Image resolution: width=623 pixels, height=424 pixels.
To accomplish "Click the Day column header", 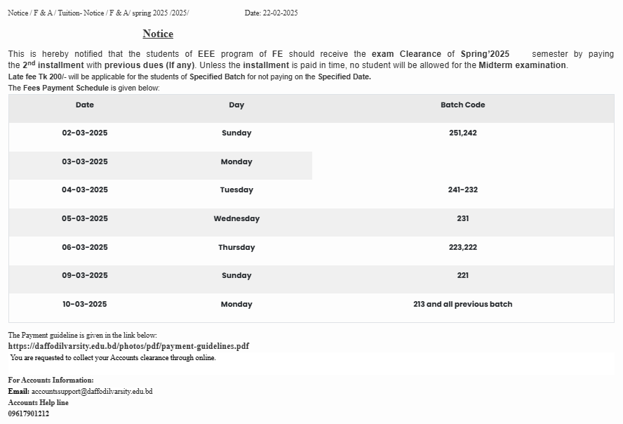I will pos(236,105).
